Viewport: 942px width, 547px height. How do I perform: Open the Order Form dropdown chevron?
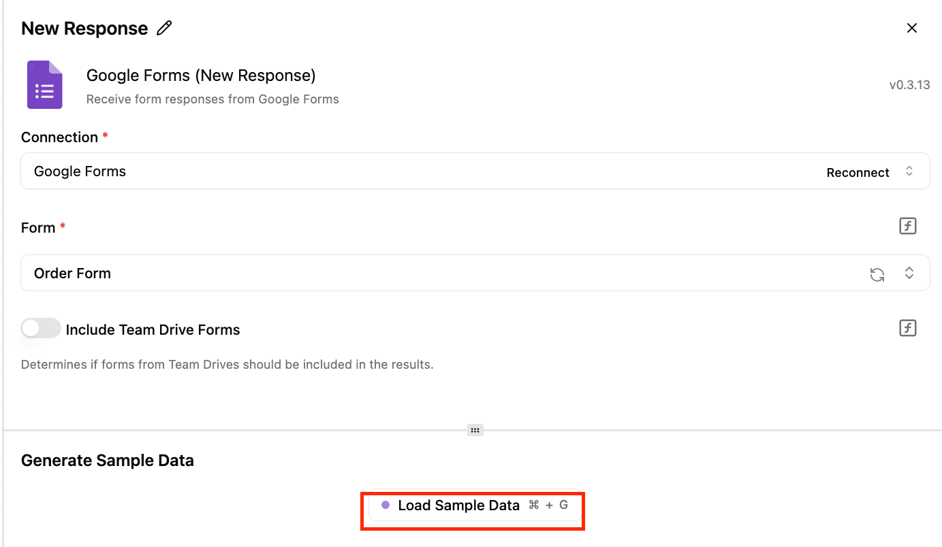[x=909, y=273]
